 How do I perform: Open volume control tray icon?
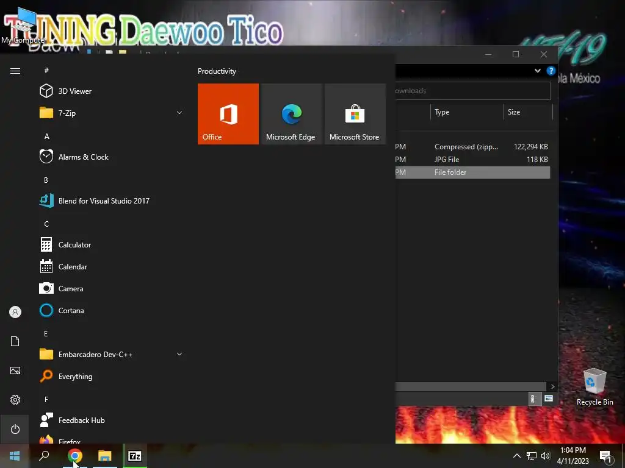click(546, 456)
